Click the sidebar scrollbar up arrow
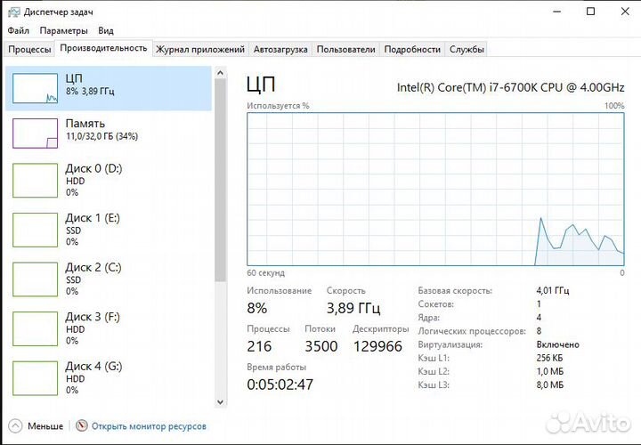 (220, 73)
